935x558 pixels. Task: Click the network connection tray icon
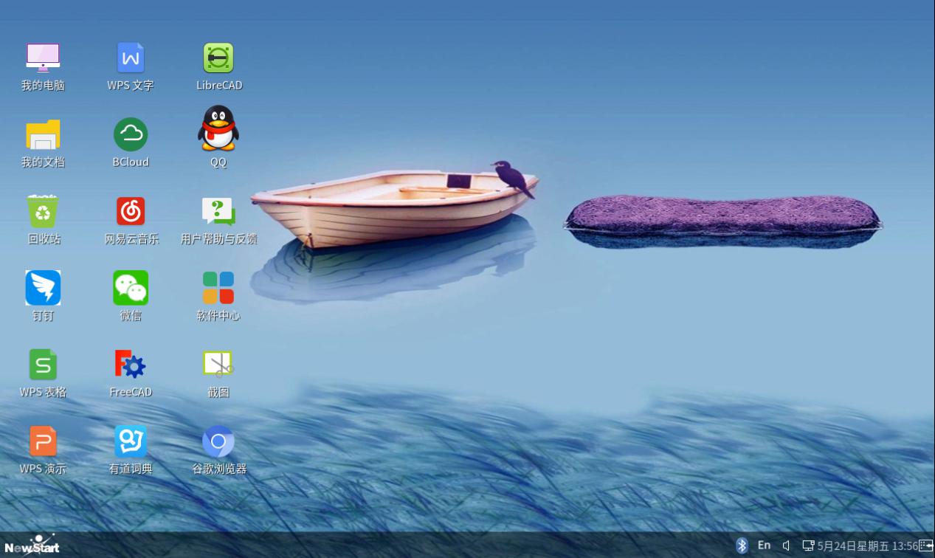point(809,546)
